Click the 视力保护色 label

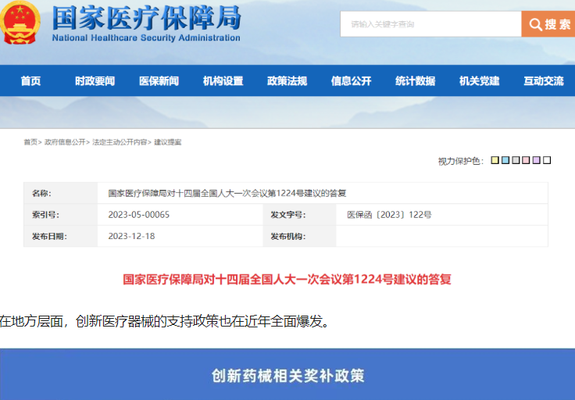[x=461, y=161]
